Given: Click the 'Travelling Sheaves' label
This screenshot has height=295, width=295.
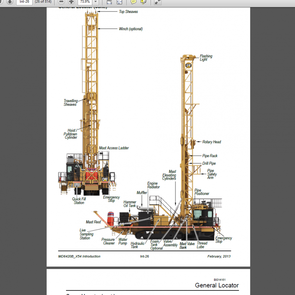Looking at the screenshot, I should pos(71,103).
